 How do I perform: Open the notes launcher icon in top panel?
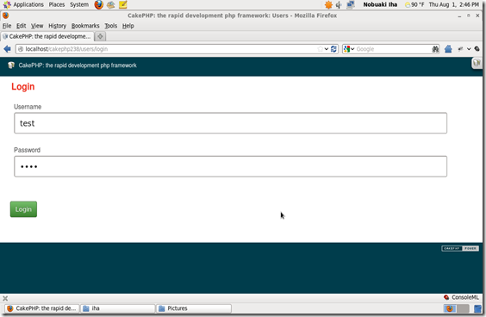coord(123,4)
